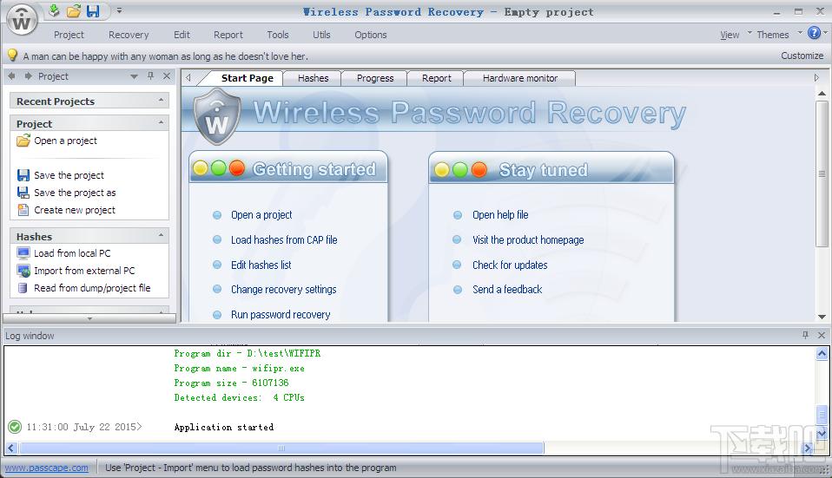Click the Import from external PC icon
This screenshot has height=478, width=832.
coord(23,271)
